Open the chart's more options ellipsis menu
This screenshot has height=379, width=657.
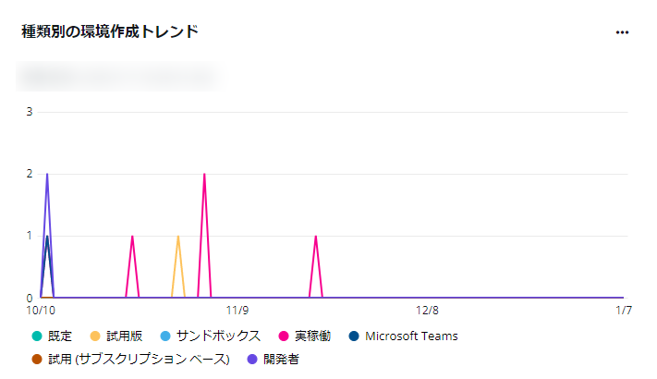[622, 32]
